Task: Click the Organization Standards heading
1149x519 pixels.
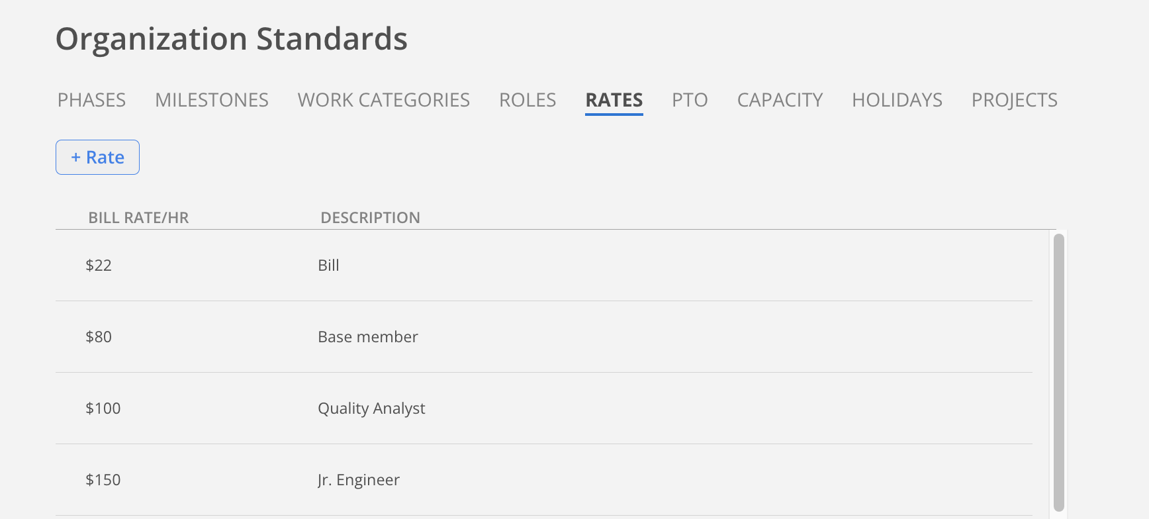Action: (x=231, y=39)
